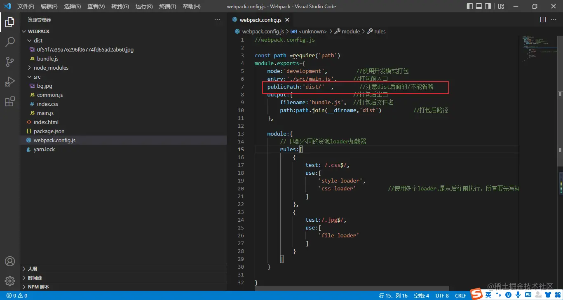Click the CRLF line ending status item
This screenshot has width=563, height=300.
click(x=460, y=295)
